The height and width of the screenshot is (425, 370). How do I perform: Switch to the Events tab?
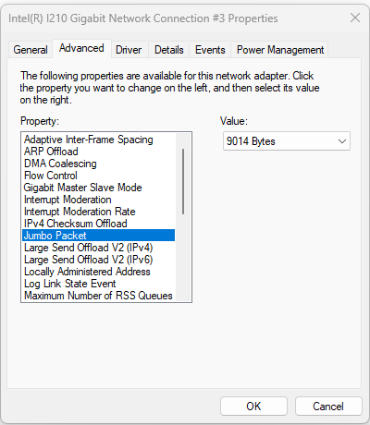[210, 50]
